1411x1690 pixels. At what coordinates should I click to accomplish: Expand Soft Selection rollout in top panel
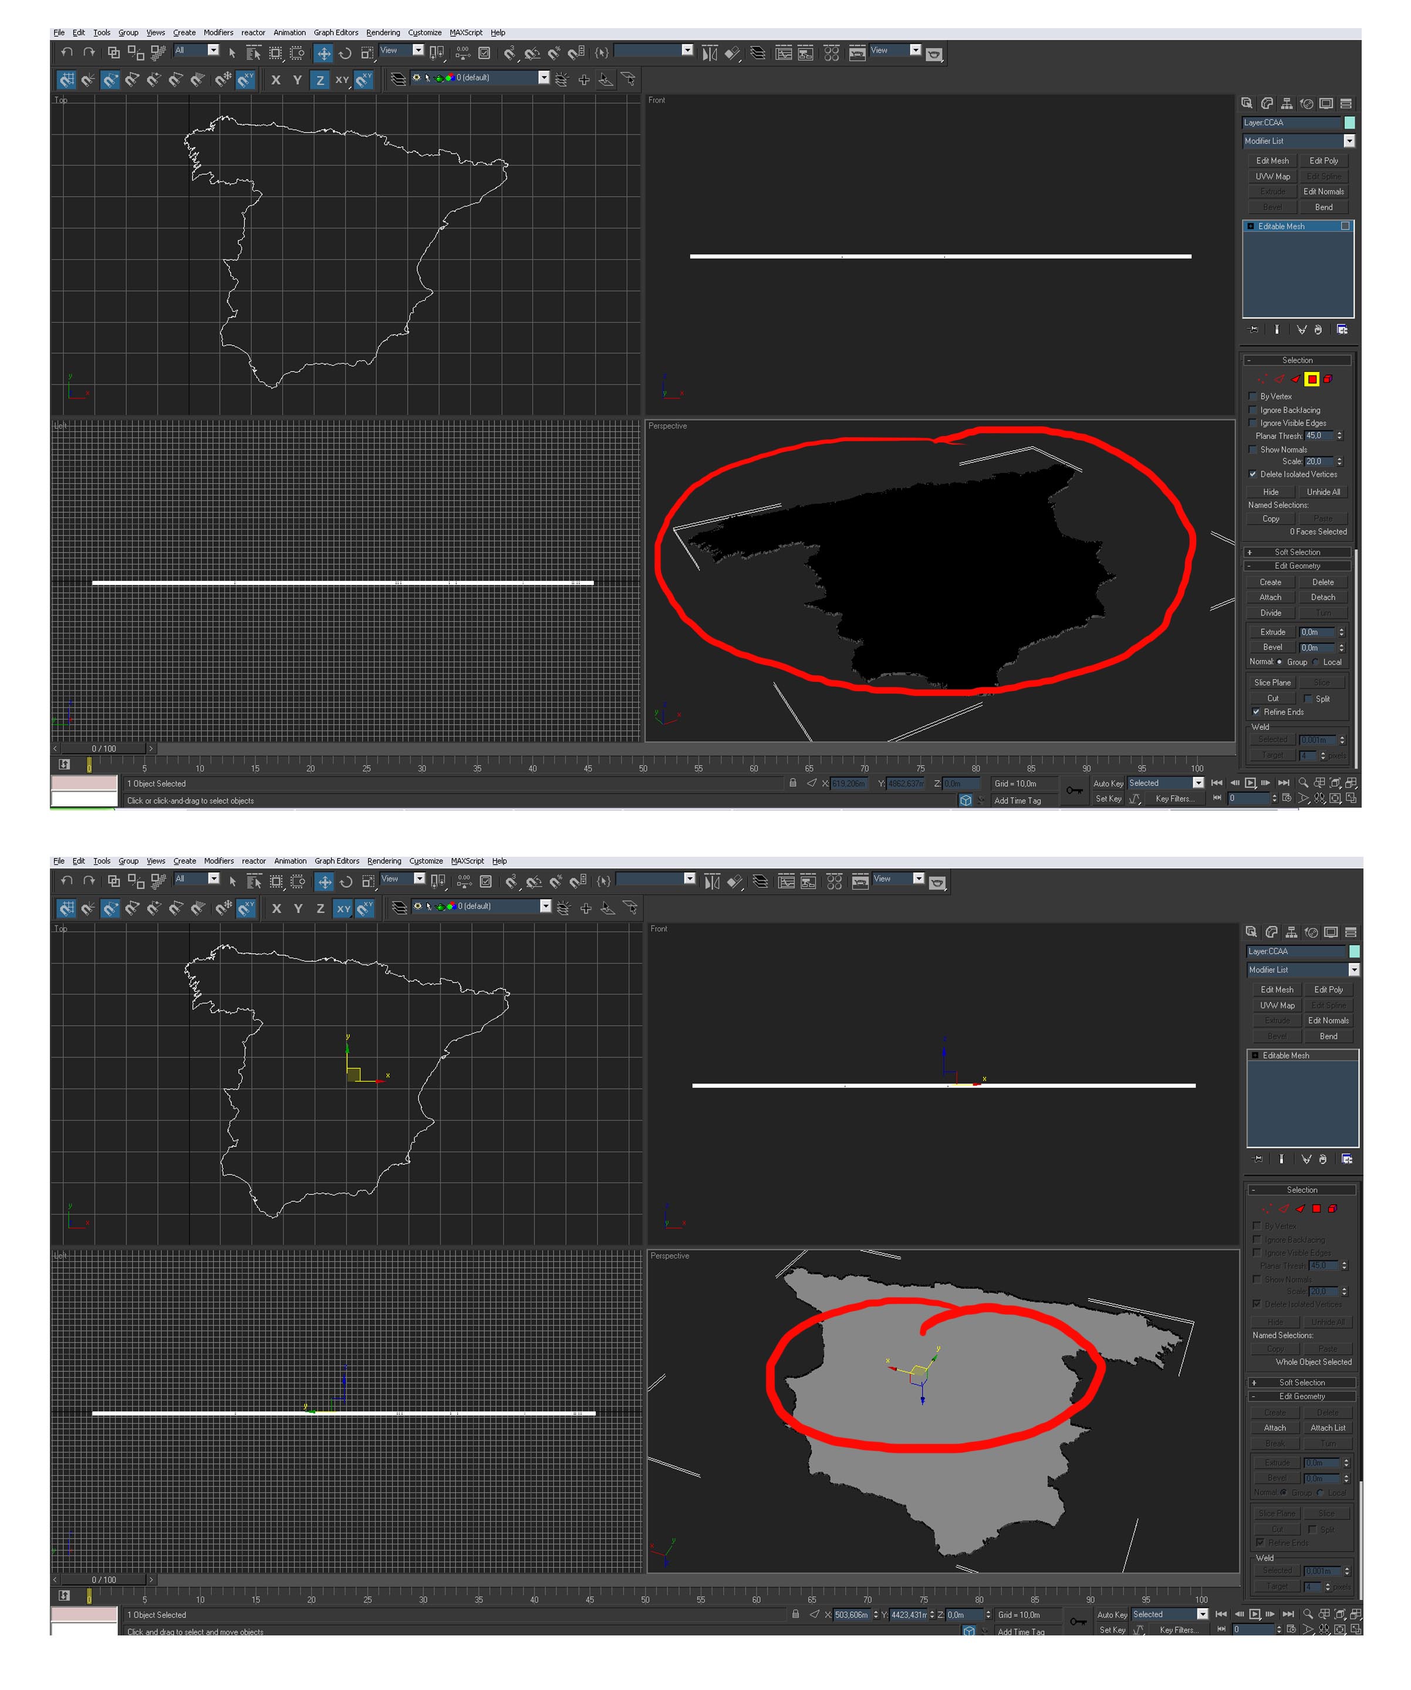coord(1297,552)
